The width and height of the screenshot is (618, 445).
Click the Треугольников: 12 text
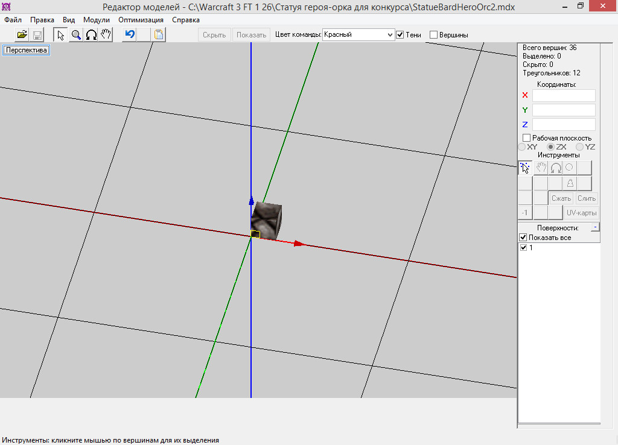[x=552, y=73]
